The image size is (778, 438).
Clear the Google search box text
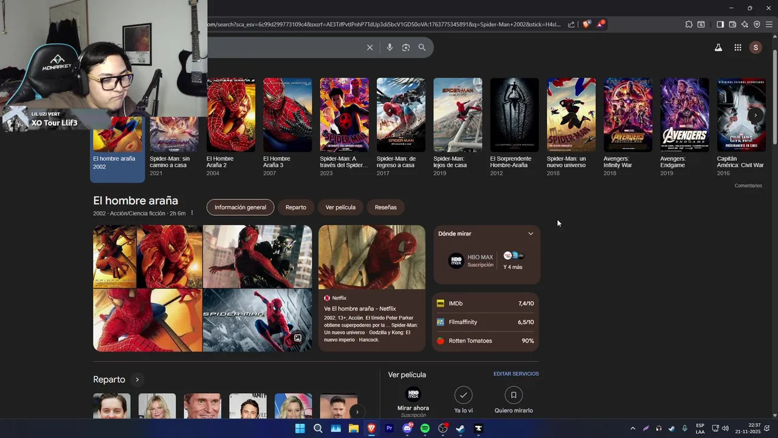coord(370,47)
